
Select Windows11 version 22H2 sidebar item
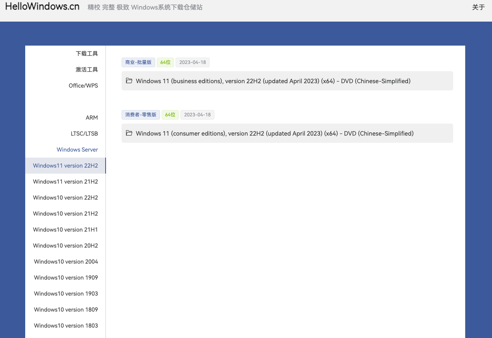(x=66, y=166)
